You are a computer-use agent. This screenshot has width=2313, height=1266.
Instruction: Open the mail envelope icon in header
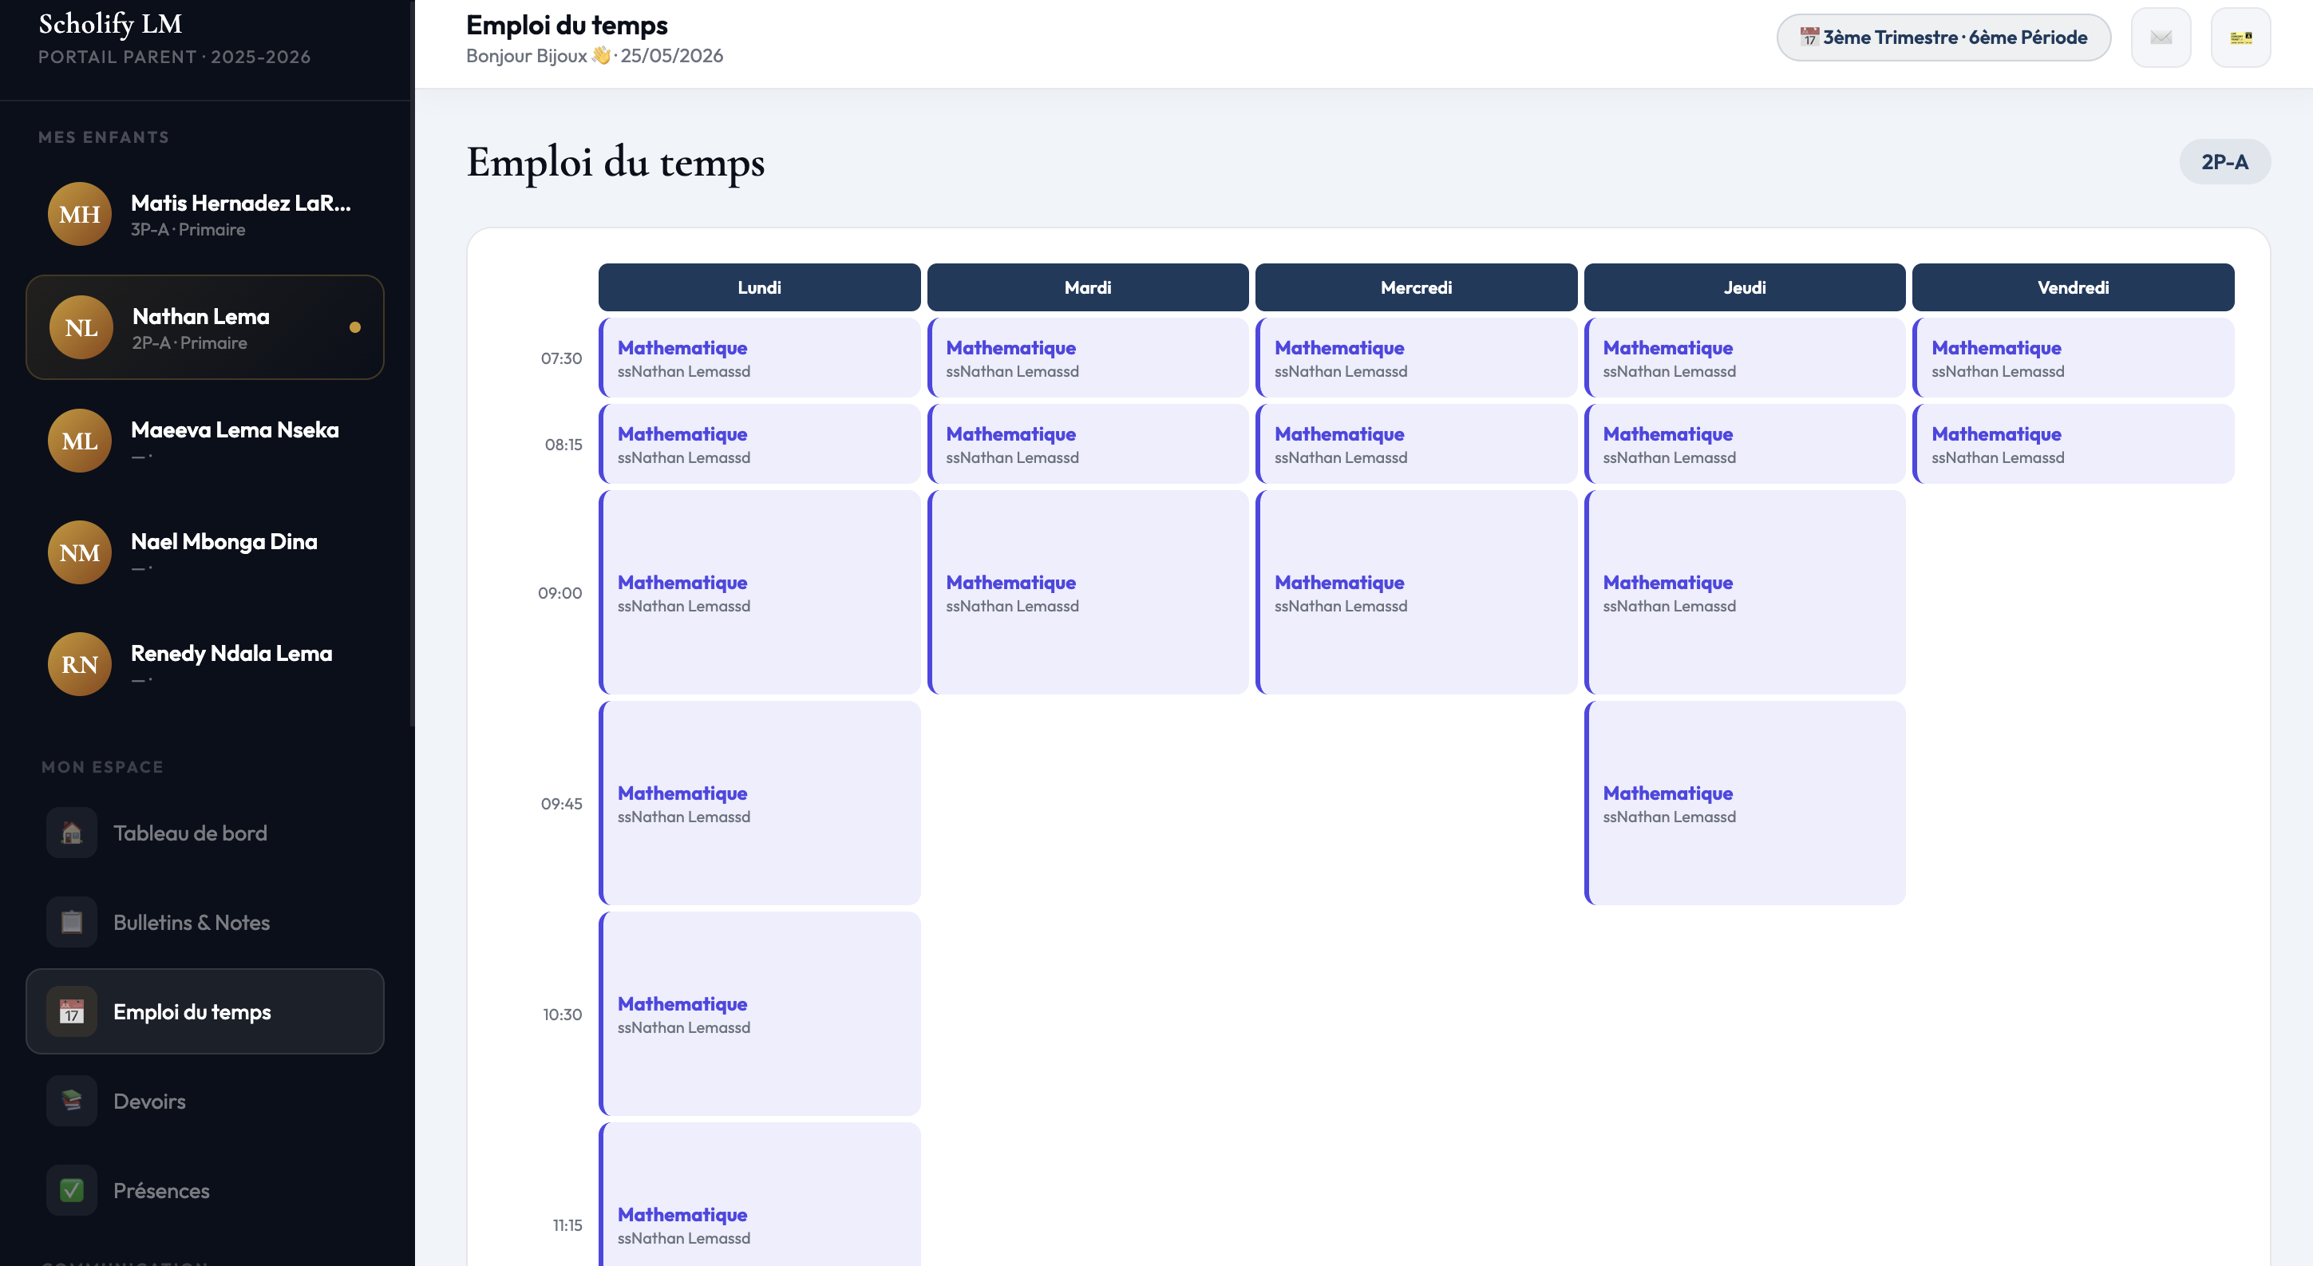coord(2161,38)
